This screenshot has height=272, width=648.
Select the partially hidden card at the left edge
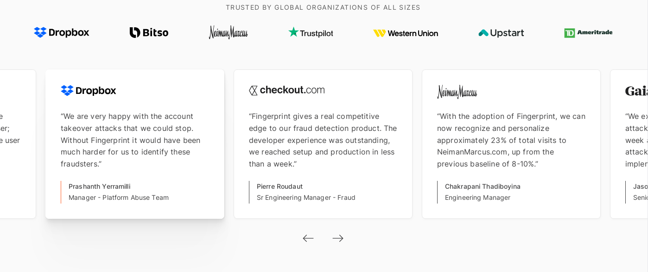click(x=18, y=144)
